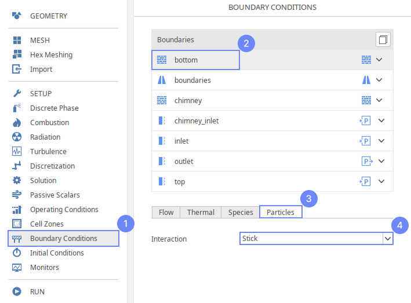Click the Discrete Phase spray icon

pyautogui.click(x=17, y=108)
